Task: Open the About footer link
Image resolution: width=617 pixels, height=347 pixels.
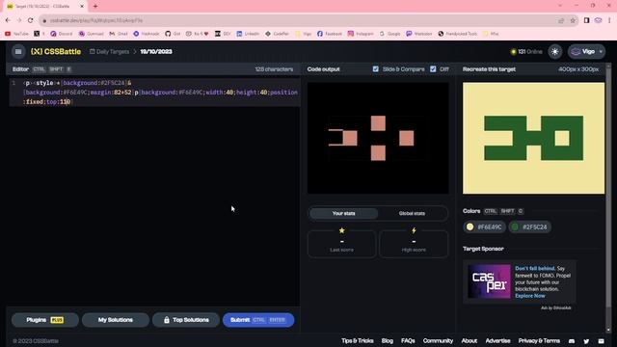Action: pos(469,340)
